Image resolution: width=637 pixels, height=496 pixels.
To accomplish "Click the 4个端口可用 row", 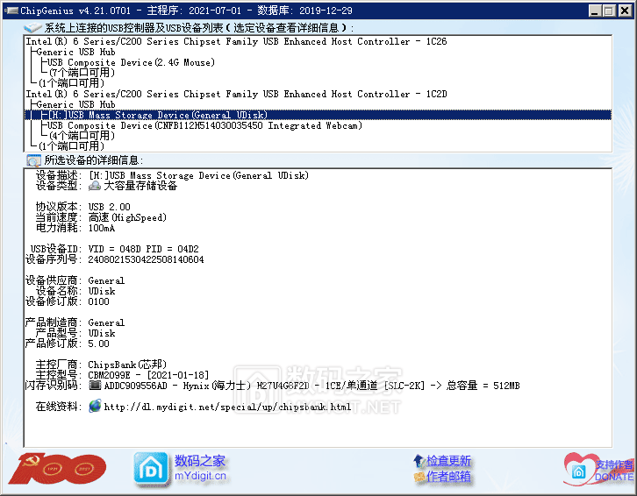I will 82,136.
